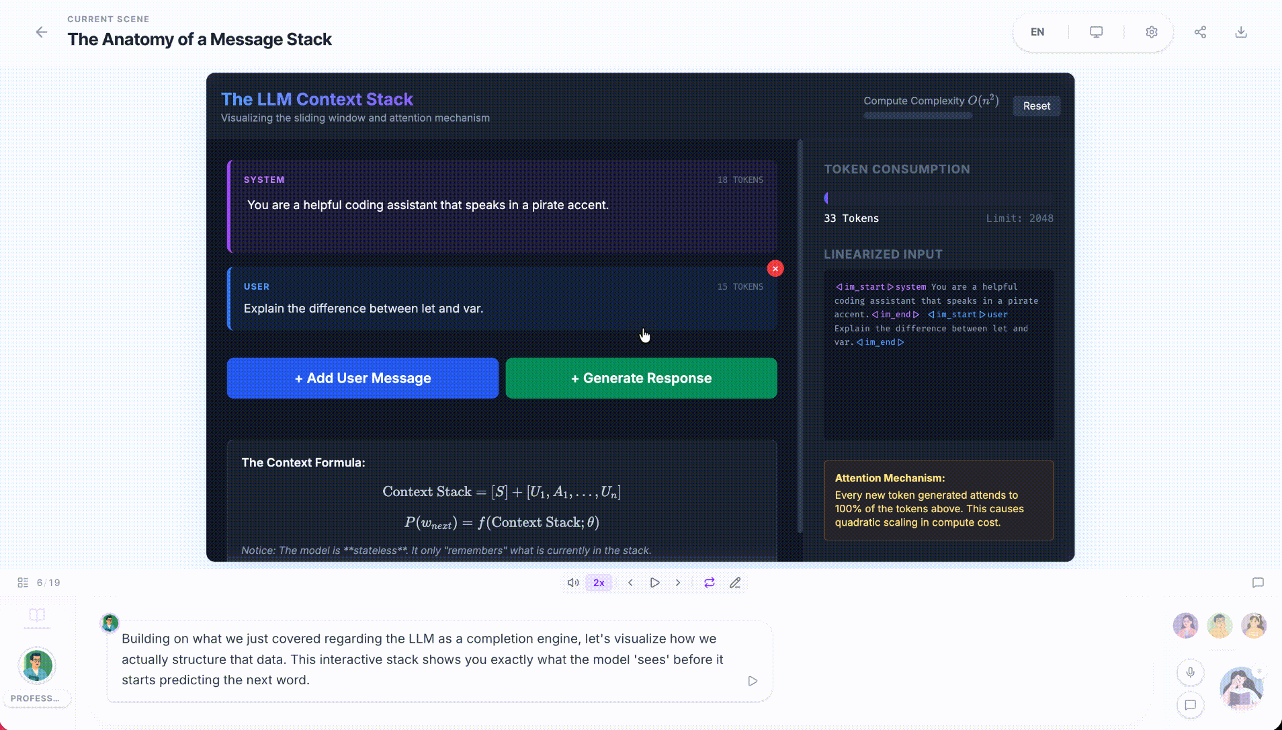Mute the narration speaker
Viewport: 1282px width, 730px height.
tap(572, 583)
